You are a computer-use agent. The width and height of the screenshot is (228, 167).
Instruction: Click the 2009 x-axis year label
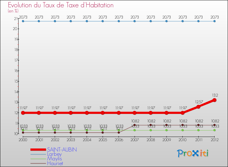[x=167, y=140]
